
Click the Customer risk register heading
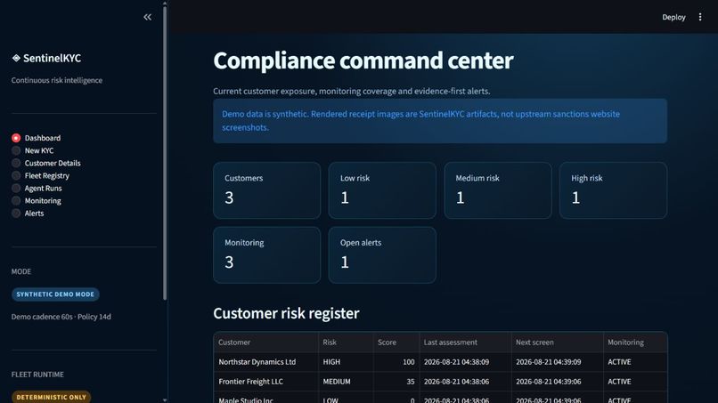tap(286, 313)
